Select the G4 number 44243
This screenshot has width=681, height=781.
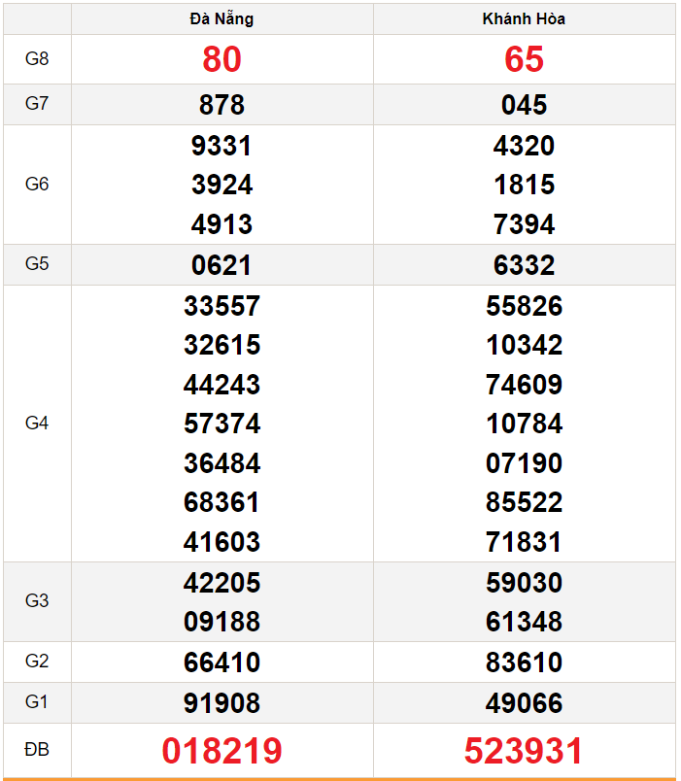point(221,385)
